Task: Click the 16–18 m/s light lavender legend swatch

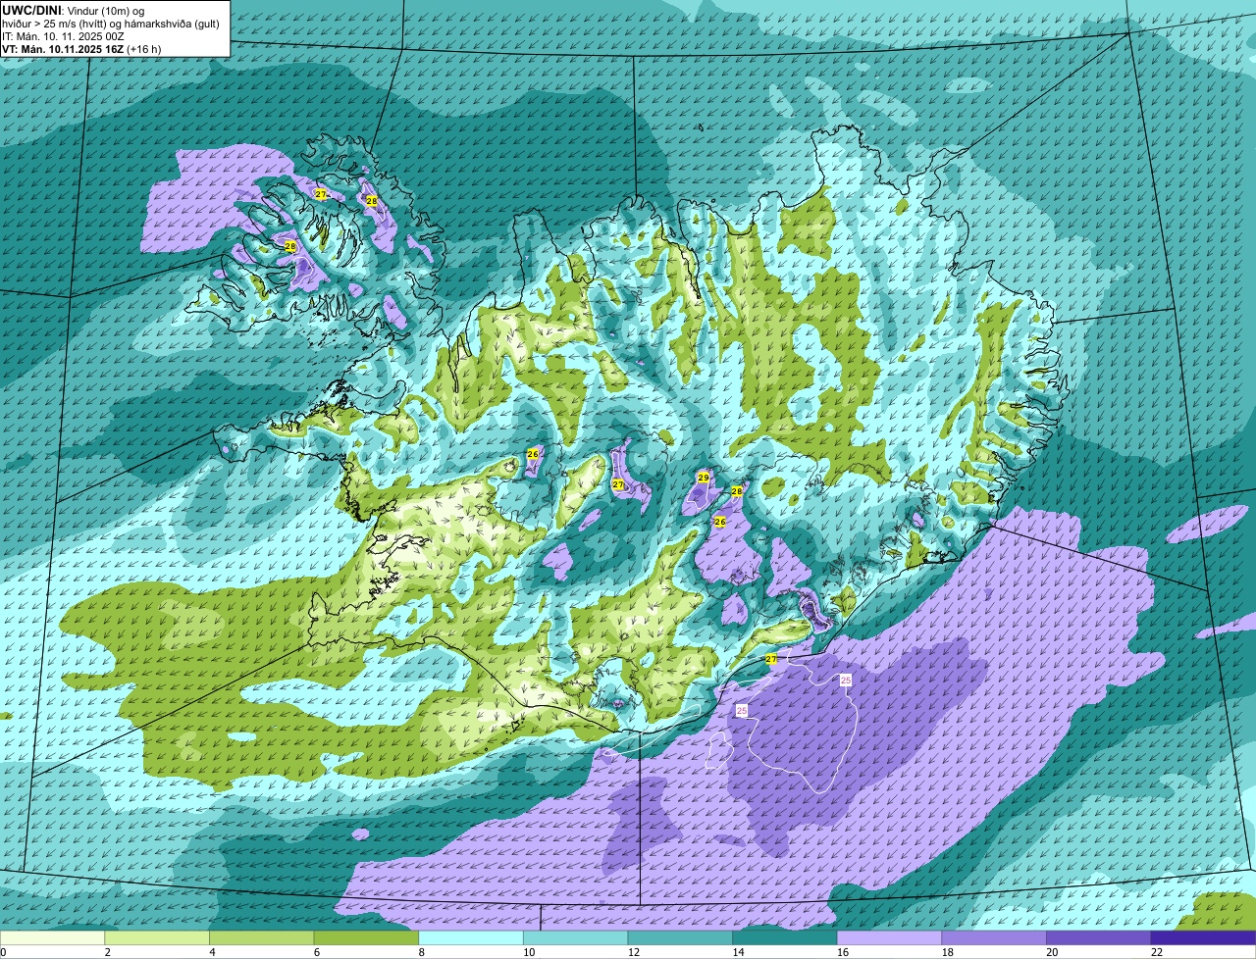Action: point(889,938)
